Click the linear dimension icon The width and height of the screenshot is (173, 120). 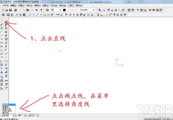click(58, 15)
